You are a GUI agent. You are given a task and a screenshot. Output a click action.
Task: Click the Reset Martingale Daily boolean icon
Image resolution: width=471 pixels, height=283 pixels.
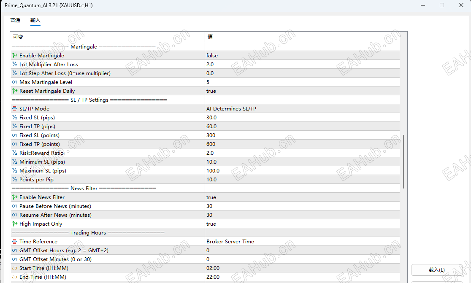[x=14, y=91]
